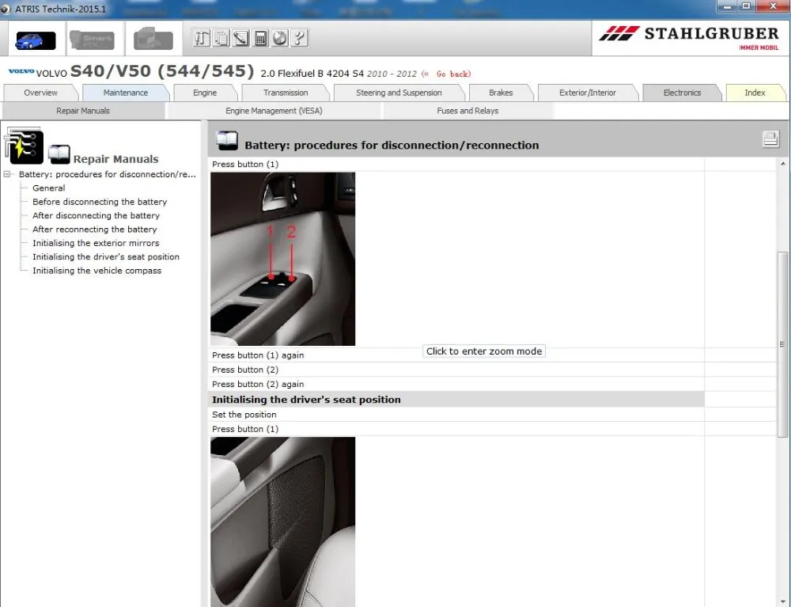Click the book icon beside Battery procedures title
The height and width of the screenshot is (607, 791).
(227, 141)
